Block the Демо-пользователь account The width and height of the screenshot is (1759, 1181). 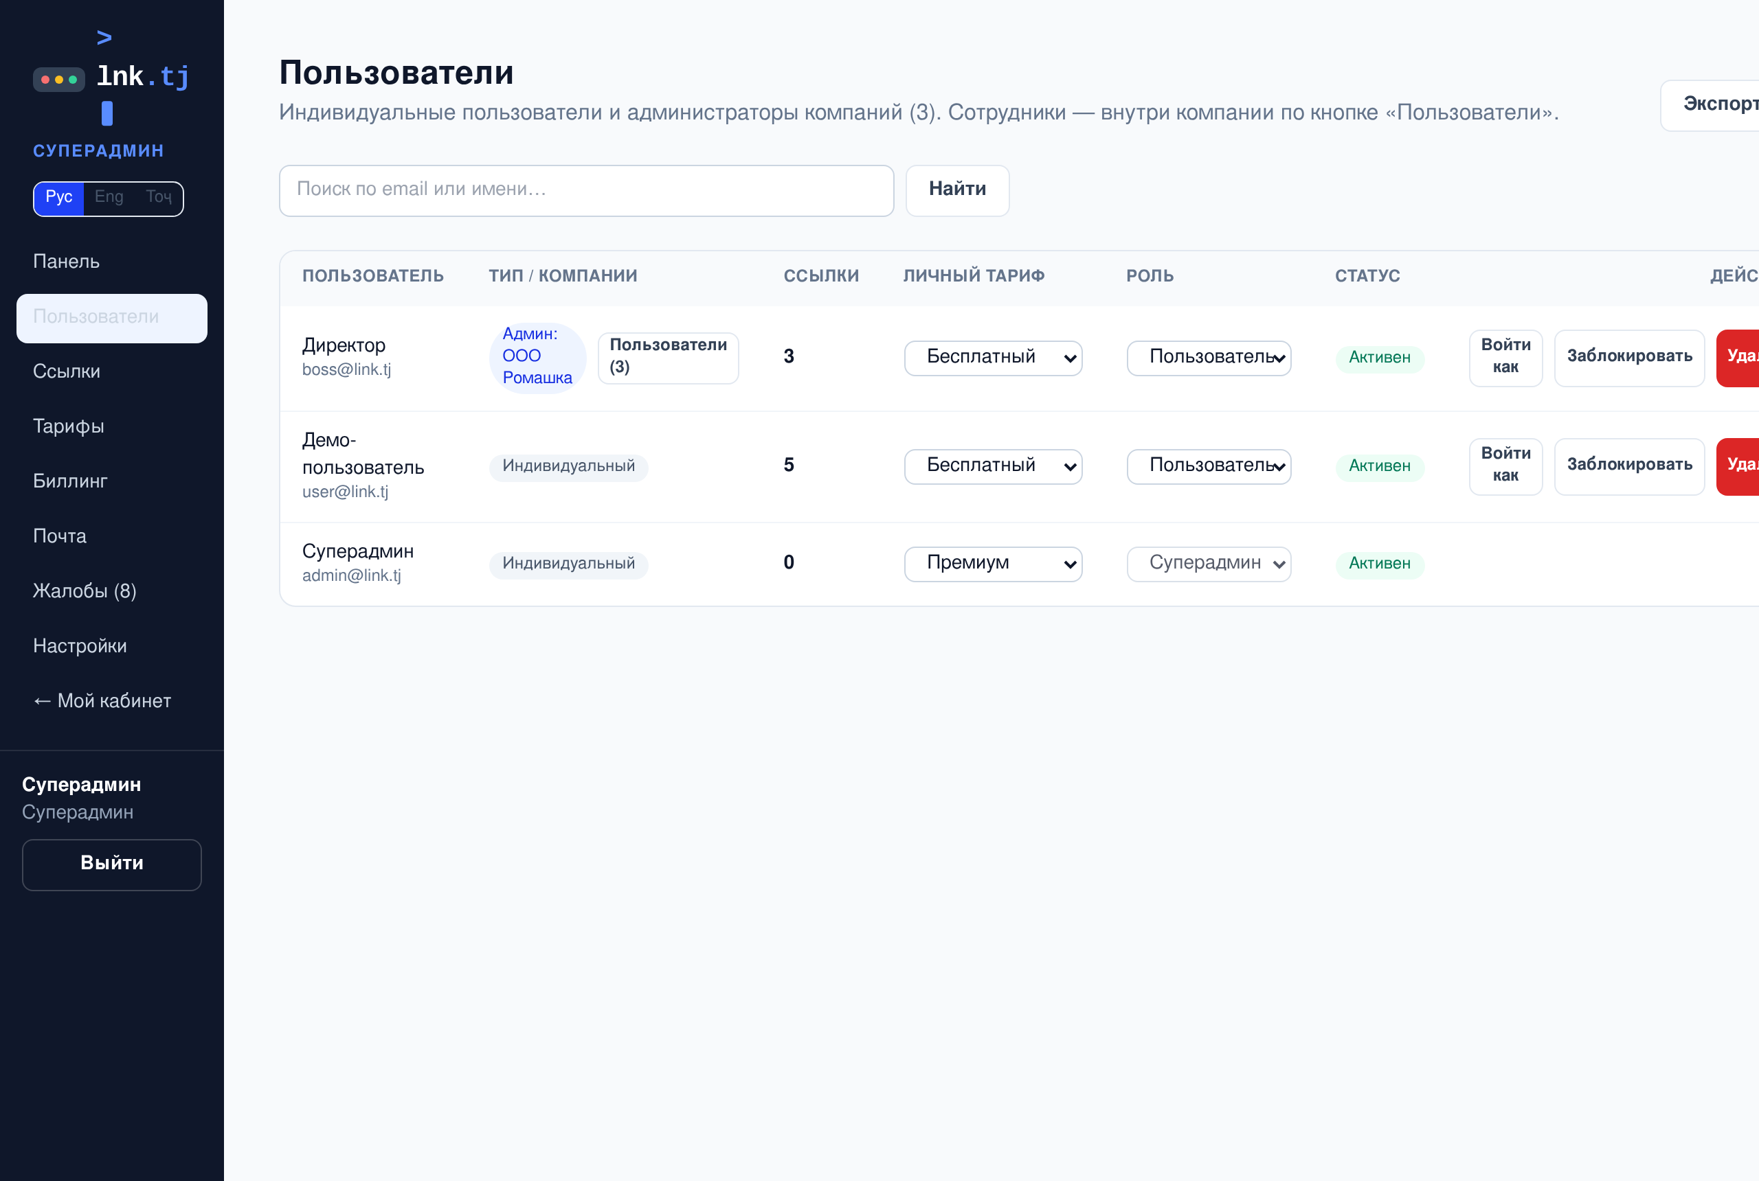pos(1628,466)
